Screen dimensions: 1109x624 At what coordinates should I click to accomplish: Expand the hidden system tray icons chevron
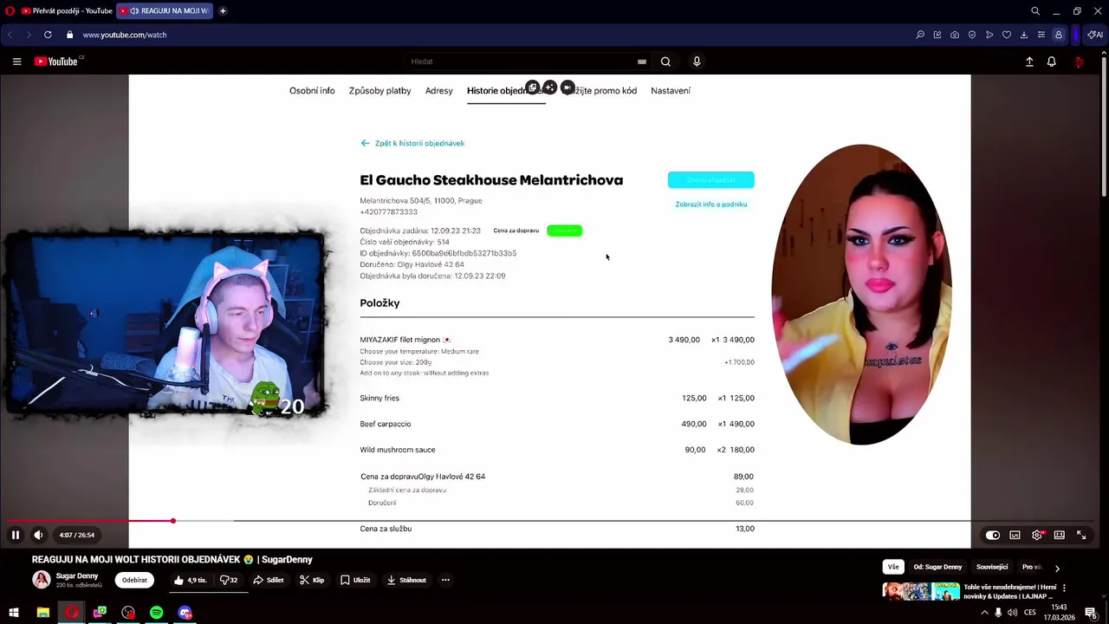pos(984,613)
